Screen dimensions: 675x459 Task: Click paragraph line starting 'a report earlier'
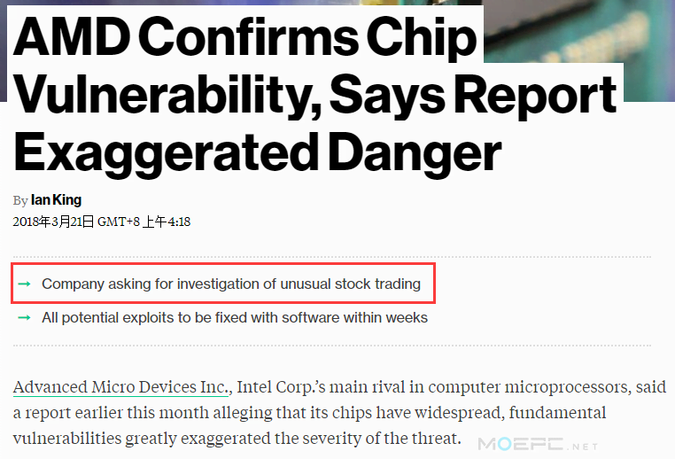(x=309, y=413)
